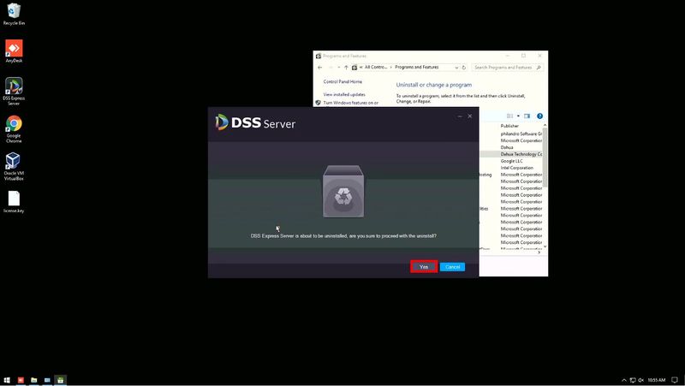Open the volume tray icon
This screenshot has width=685, height=386.
point(640,380)
